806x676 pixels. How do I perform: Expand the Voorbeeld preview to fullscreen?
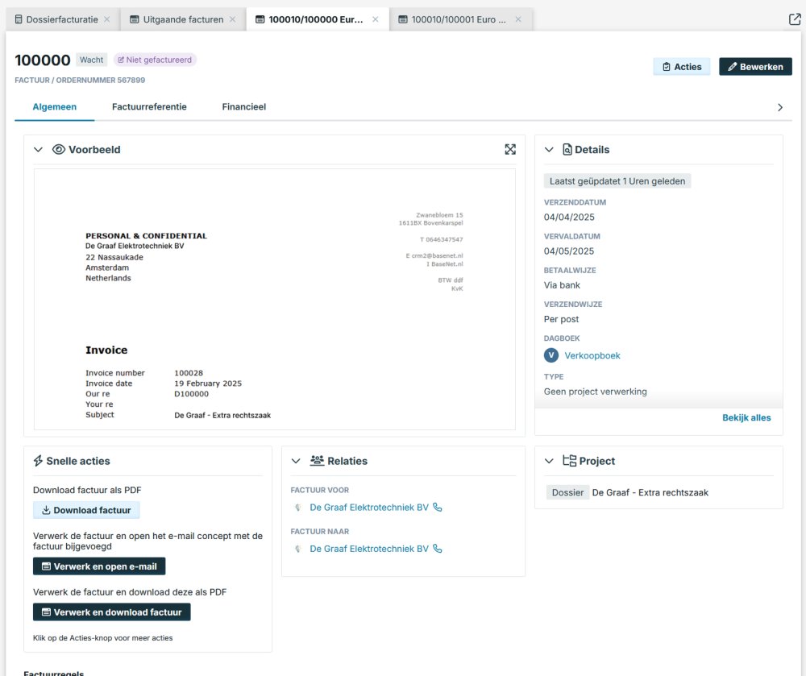coord(510,149)
